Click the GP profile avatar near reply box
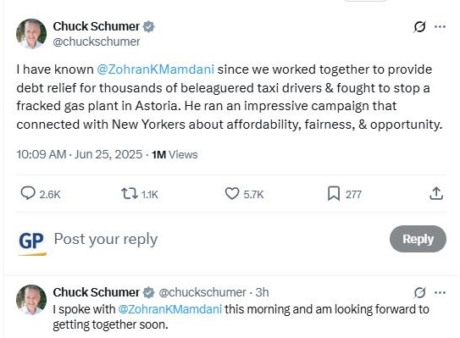The image size is (460, 338). point(31,241)
